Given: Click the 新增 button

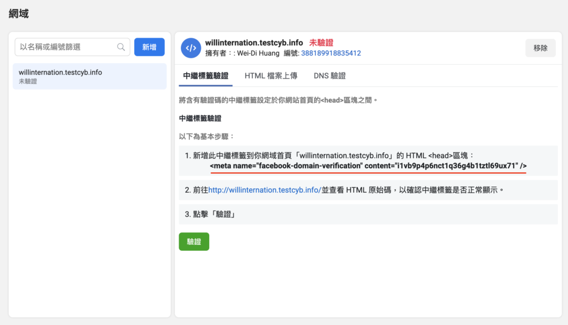Looking at the screenshot, I should point(149,47).
